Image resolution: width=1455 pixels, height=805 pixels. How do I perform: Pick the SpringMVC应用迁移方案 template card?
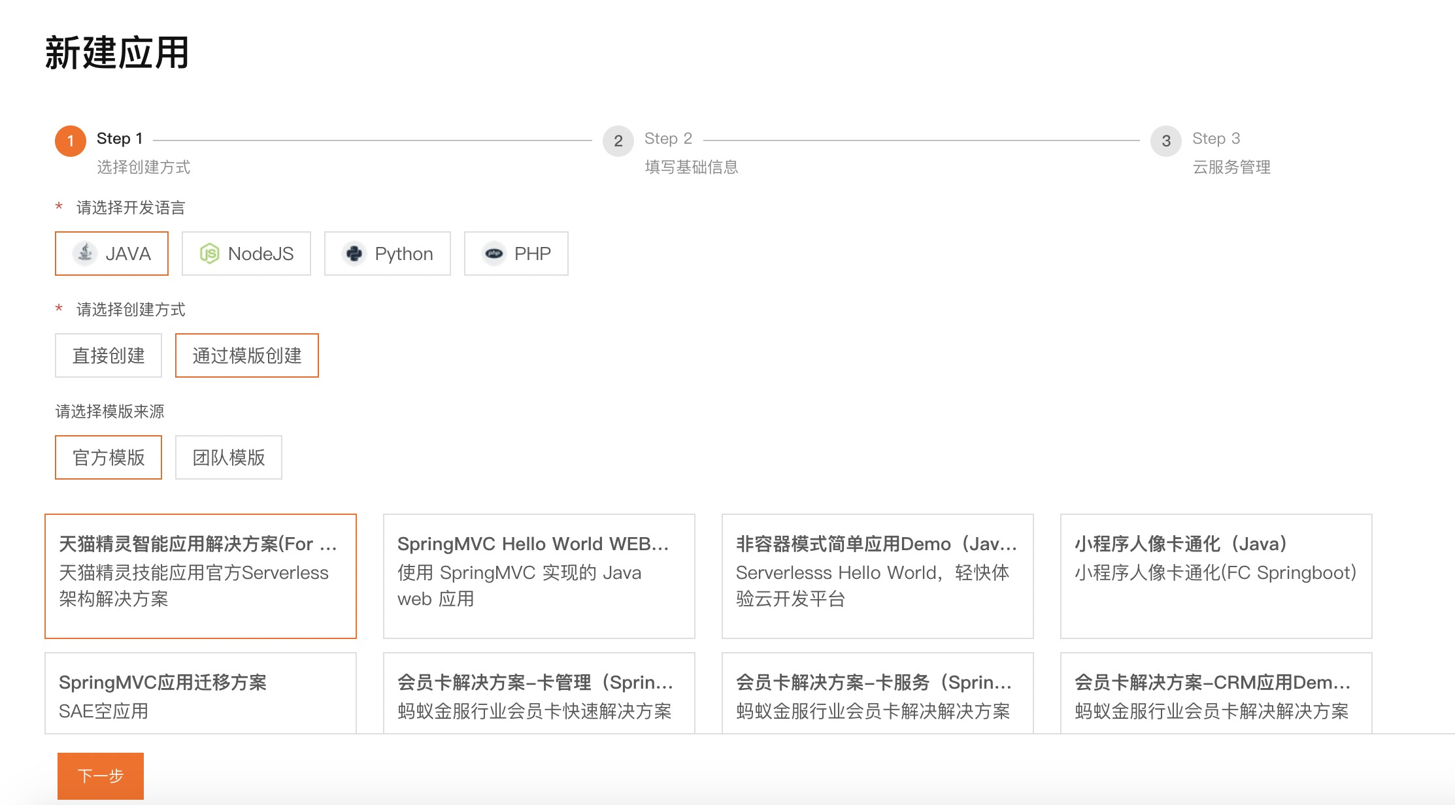(x=201, y=693)
